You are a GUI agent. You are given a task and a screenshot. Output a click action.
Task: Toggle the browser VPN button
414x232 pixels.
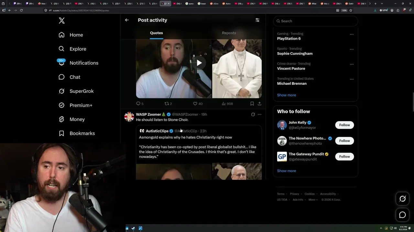(384, 10)
